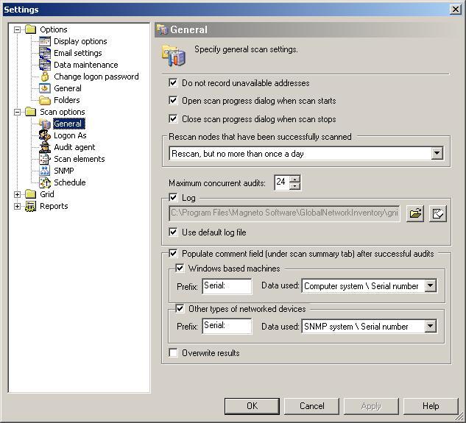The width and height of the screenshot is (466, 423).
Task: Collapse the Options tree node
Action: click(17, 29)
